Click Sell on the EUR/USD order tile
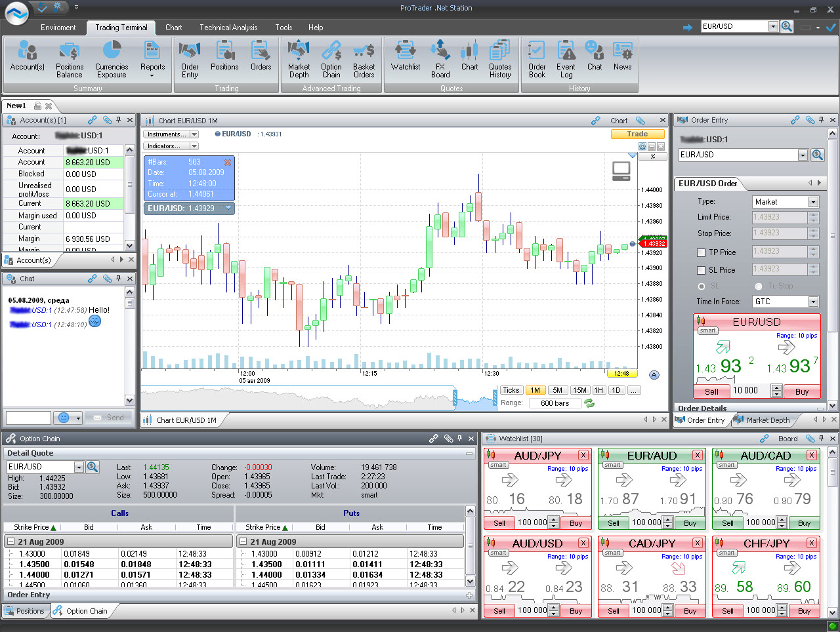 (711, 391)
